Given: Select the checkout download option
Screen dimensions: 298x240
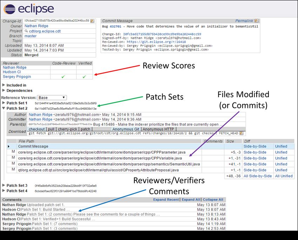Looking at the screenshot, I should (37, 129).
